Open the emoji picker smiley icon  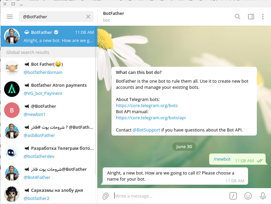(248, 196)
